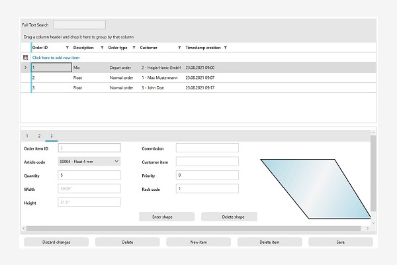
Task: Click the Full Text Search field
Action: tap(79, 25)
